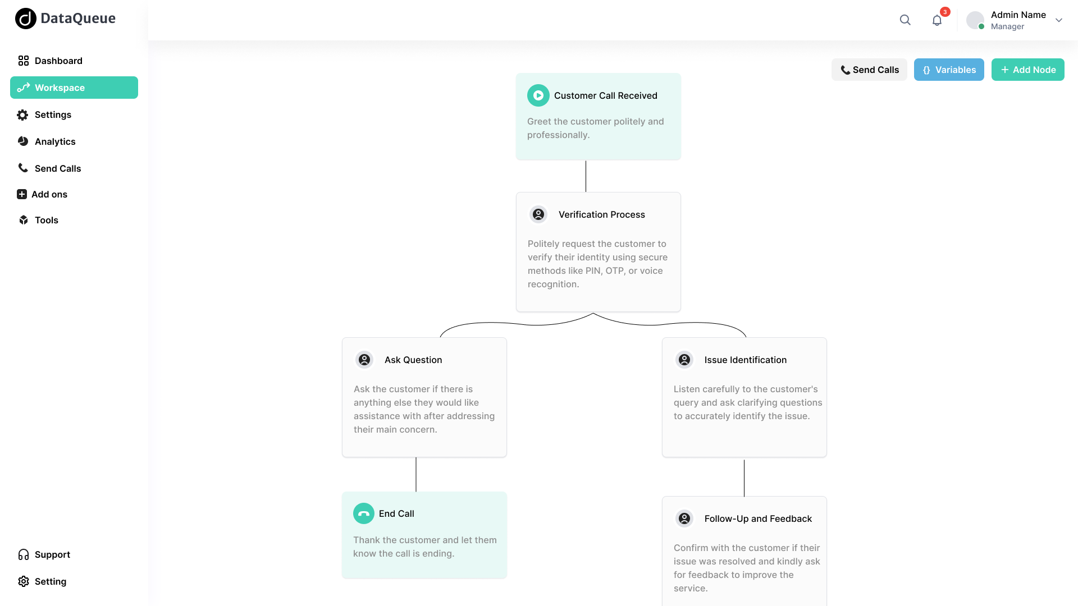Click the Admin profile avatar
The height and width of the screenshot is (606, 1078).
975,20
